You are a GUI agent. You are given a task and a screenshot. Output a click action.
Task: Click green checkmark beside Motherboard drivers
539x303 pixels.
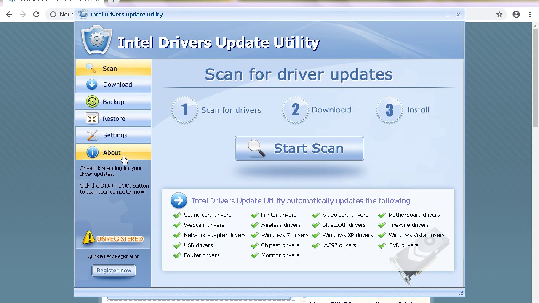click(x=382, y=215)
